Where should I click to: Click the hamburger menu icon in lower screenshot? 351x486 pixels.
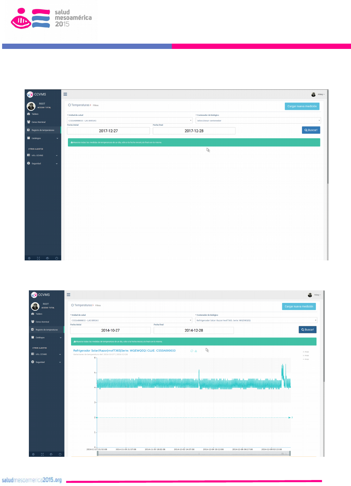pyautogui.click(x=69, y=295)
